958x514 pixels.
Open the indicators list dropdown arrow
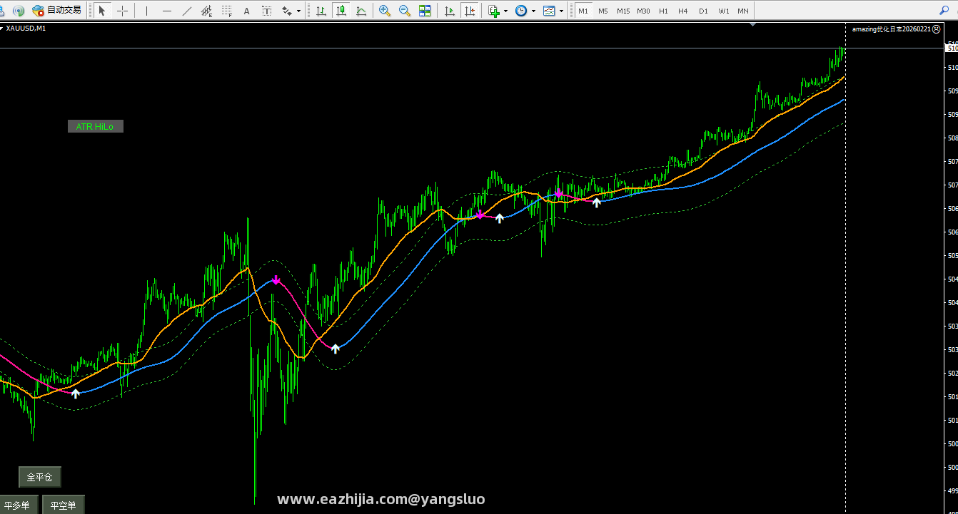(505, 11)
